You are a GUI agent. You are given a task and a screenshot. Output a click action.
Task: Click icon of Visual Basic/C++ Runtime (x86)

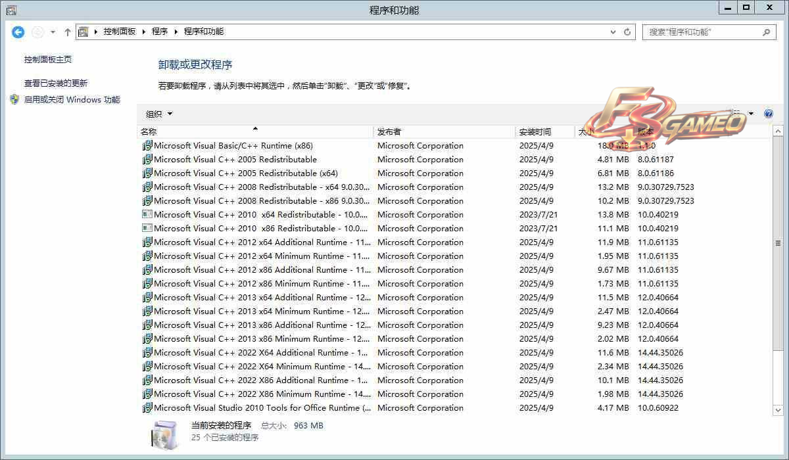tap(147, 146)
